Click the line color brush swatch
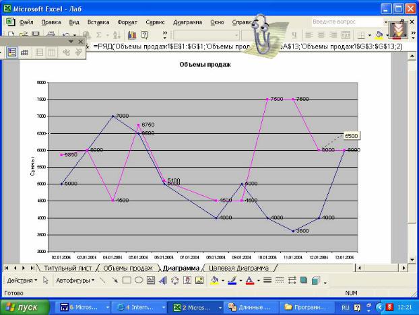419x315 pixels. pos(232,280)
